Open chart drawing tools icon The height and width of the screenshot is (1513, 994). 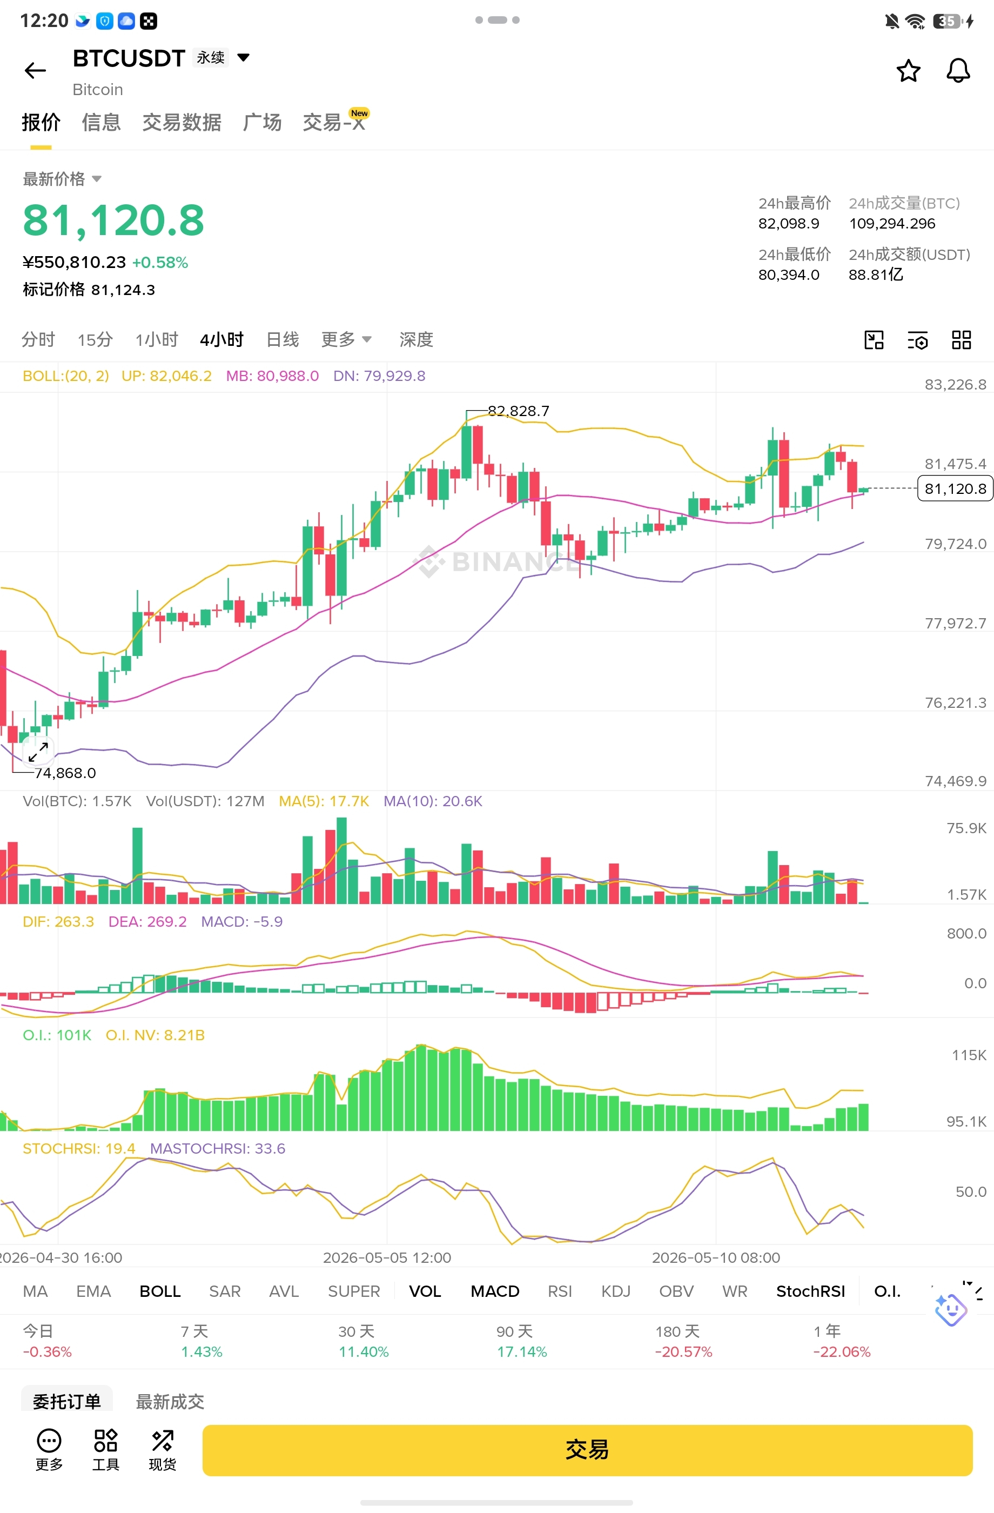[874, 340]
